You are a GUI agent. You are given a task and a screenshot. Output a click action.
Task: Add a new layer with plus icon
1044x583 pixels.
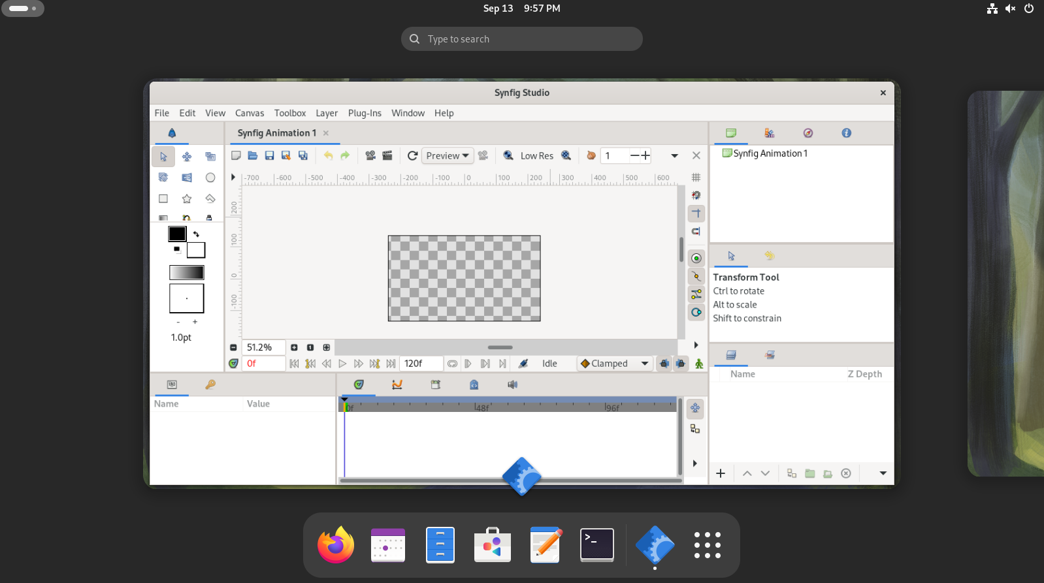point(721,473)
